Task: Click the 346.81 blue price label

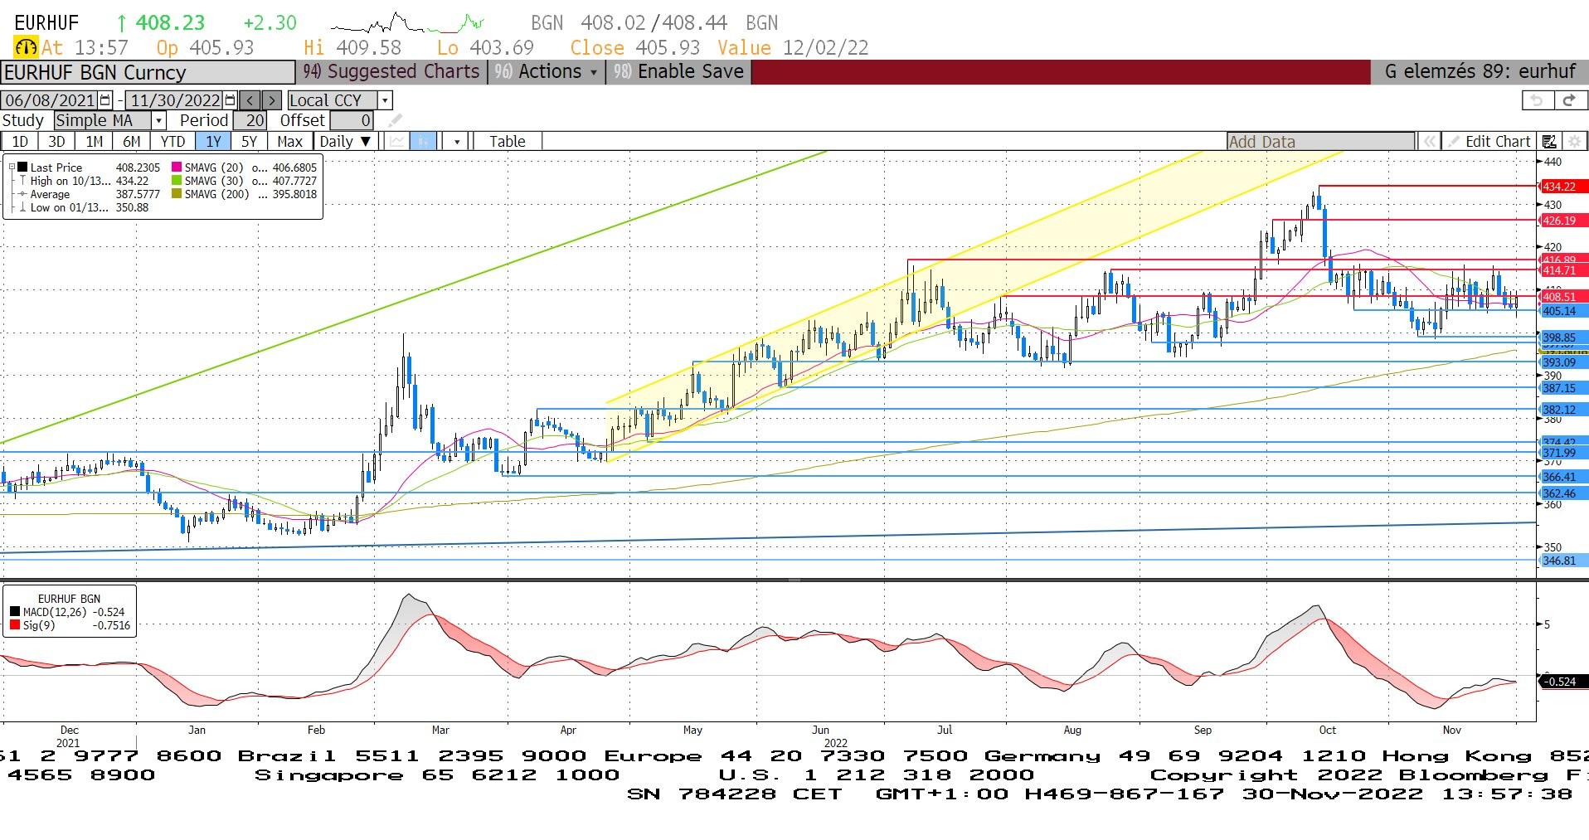Action: point(1563,561)
